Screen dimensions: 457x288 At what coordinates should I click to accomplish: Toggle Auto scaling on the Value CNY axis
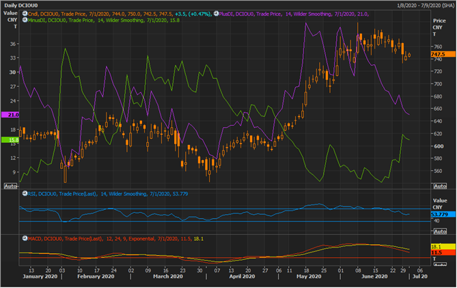[x=10, y=186]
